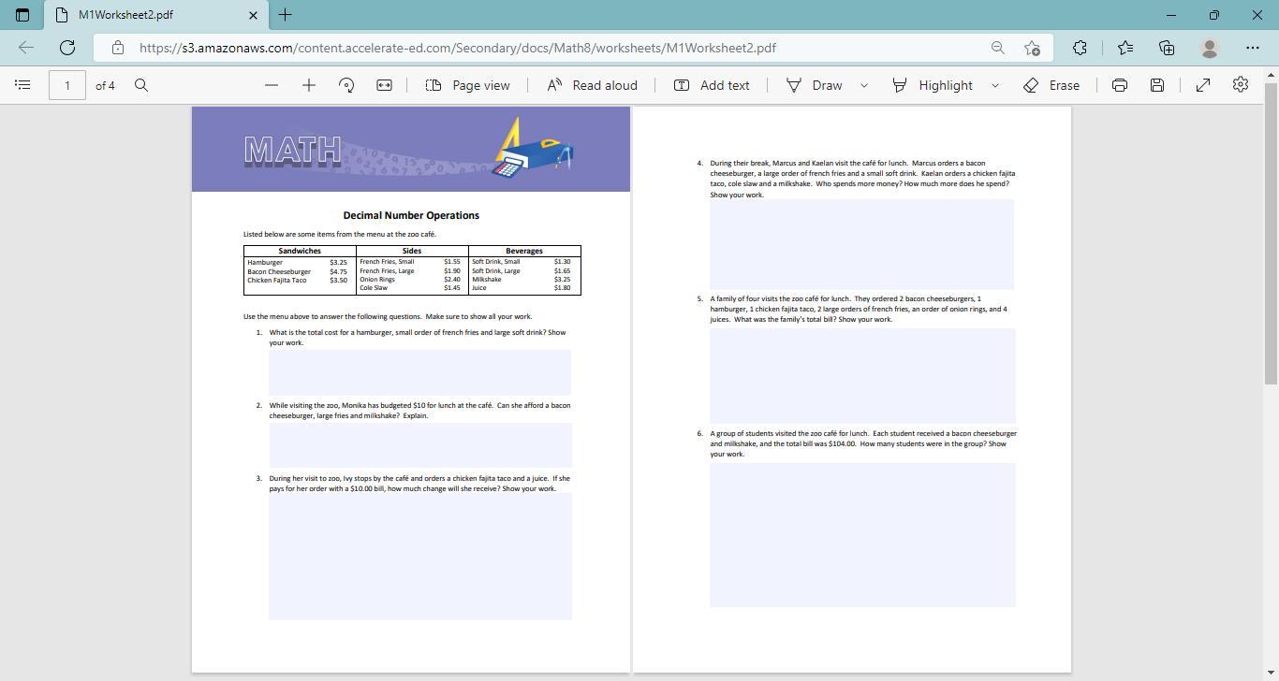This screenshot has width=1279, height=681.
Task: Open Settings and more menu
Action: point(1253,48)
